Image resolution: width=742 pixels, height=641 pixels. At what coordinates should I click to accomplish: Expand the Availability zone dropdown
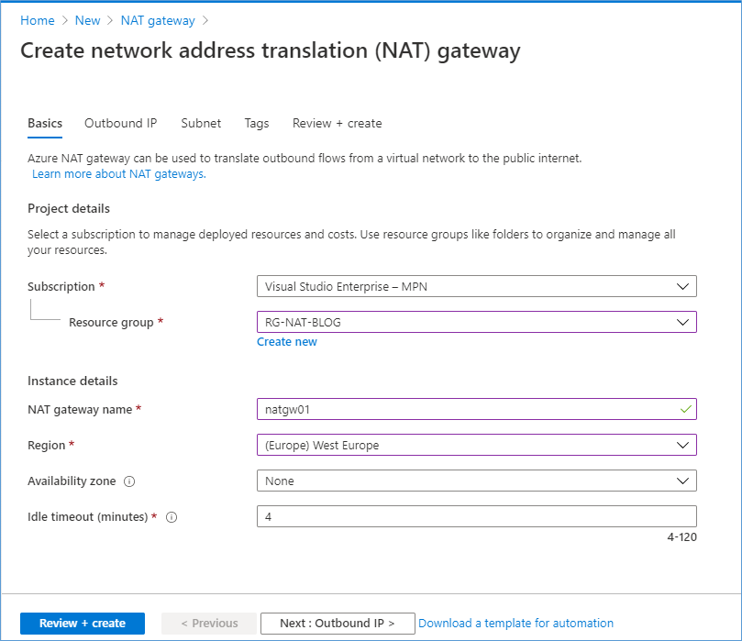click(477, 481)
